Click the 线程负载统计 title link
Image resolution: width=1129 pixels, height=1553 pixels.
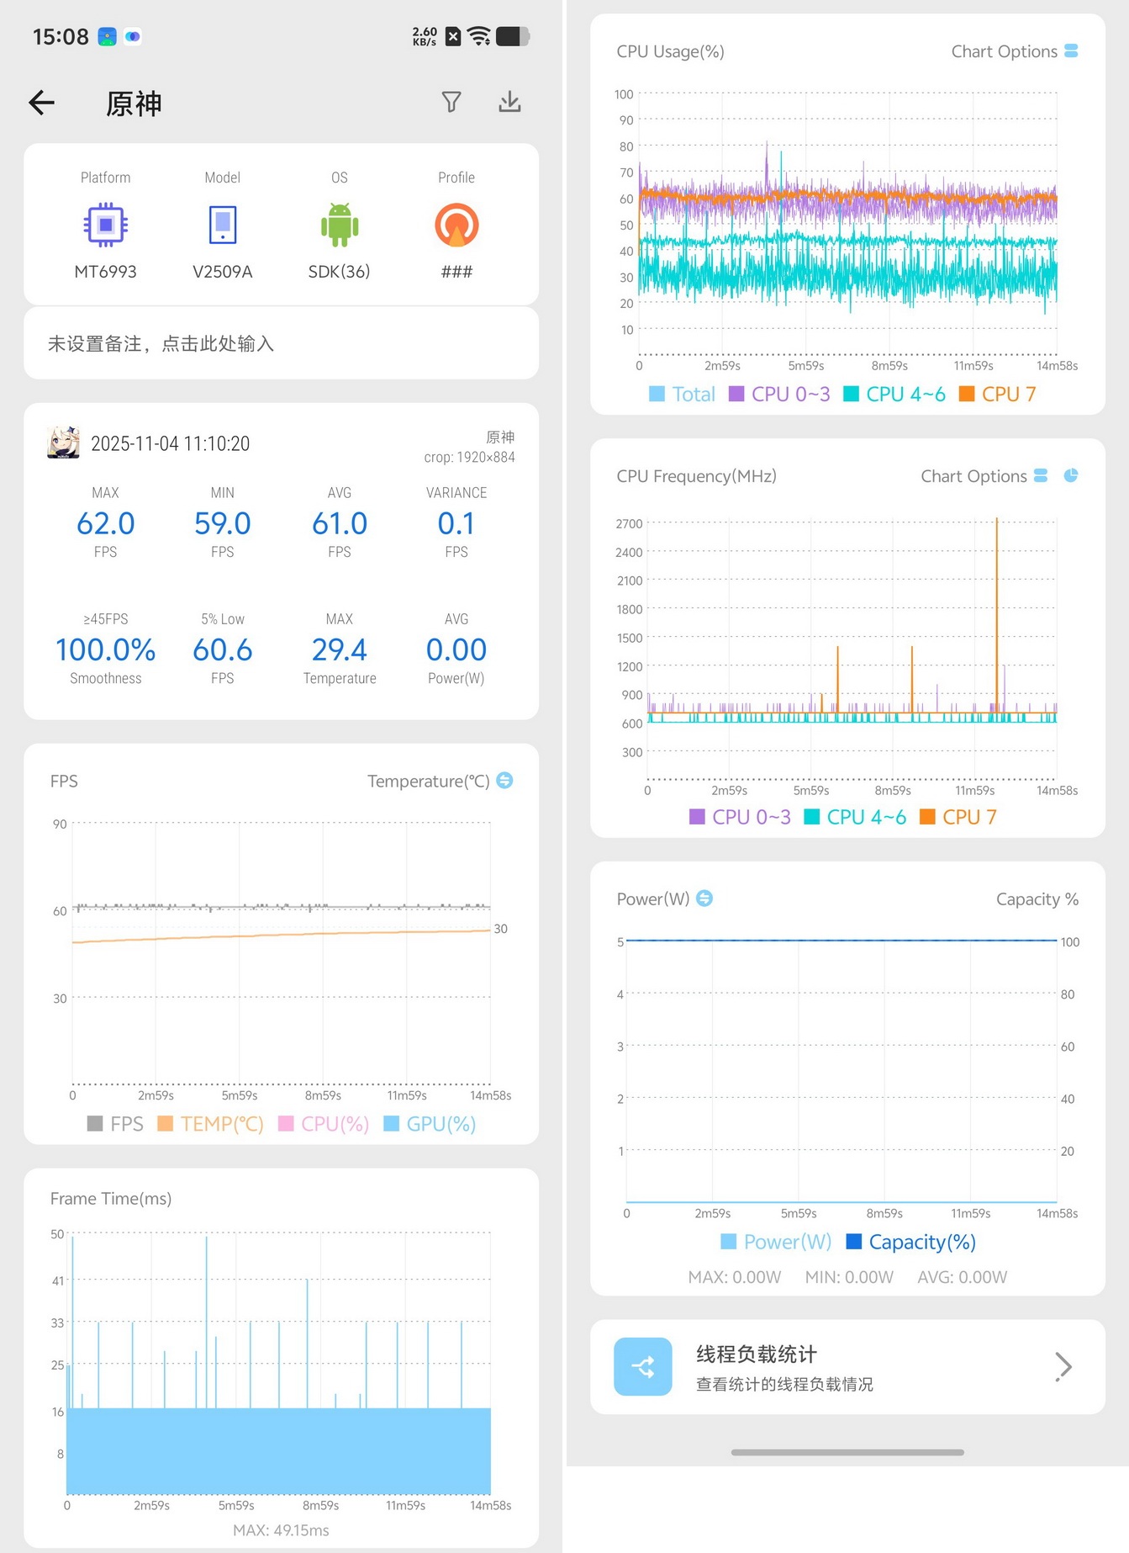pos(756,1354)
